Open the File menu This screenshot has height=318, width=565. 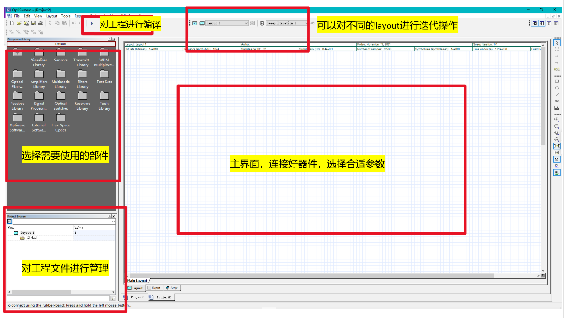tap(17, 16)
